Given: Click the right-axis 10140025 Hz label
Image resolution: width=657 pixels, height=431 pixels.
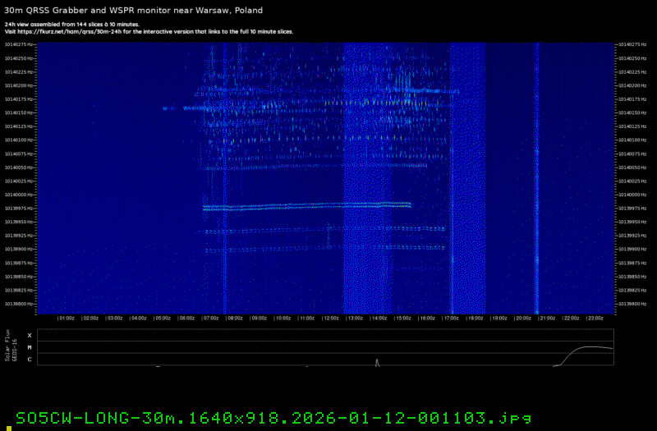Looking at the screenshot, I should point(632,181).
